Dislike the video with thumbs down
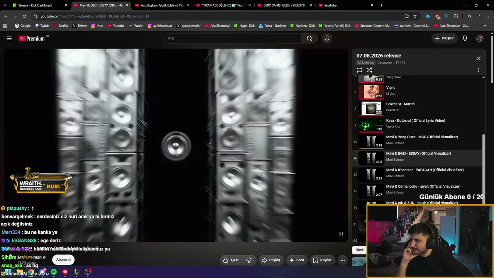Viewport: 494px width, 278px height. pos(249,260)
